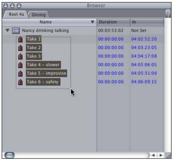Click the marker icon beside Take 3

20,56
